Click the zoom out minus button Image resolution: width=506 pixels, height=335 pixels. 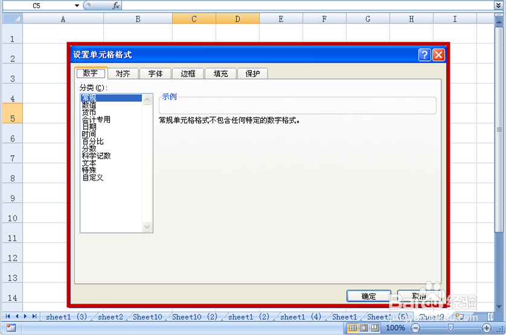coord(415,328)
